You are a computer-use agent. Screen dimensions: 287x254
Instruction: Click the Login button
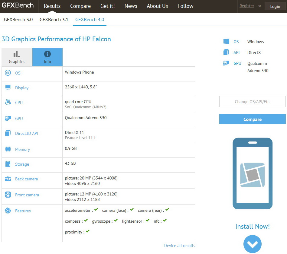click(x=275, y=6)
